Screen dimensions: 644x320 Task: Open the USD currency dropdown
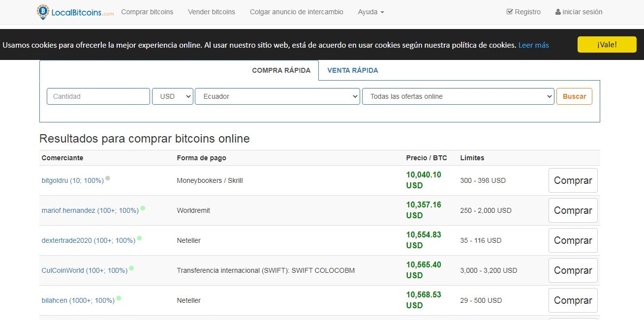(x=172, y=96)
